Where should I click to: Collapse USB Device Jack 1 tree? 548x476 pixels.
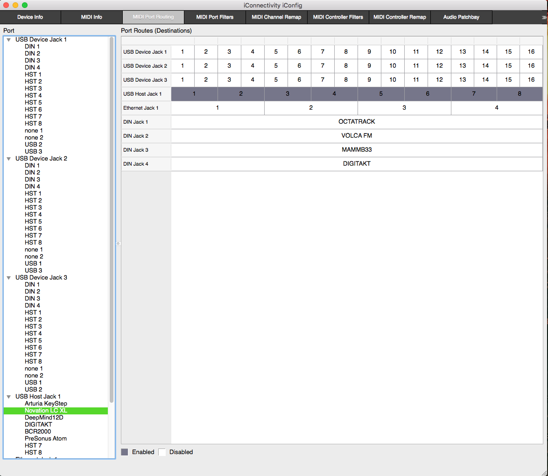[x=9, y=40]
